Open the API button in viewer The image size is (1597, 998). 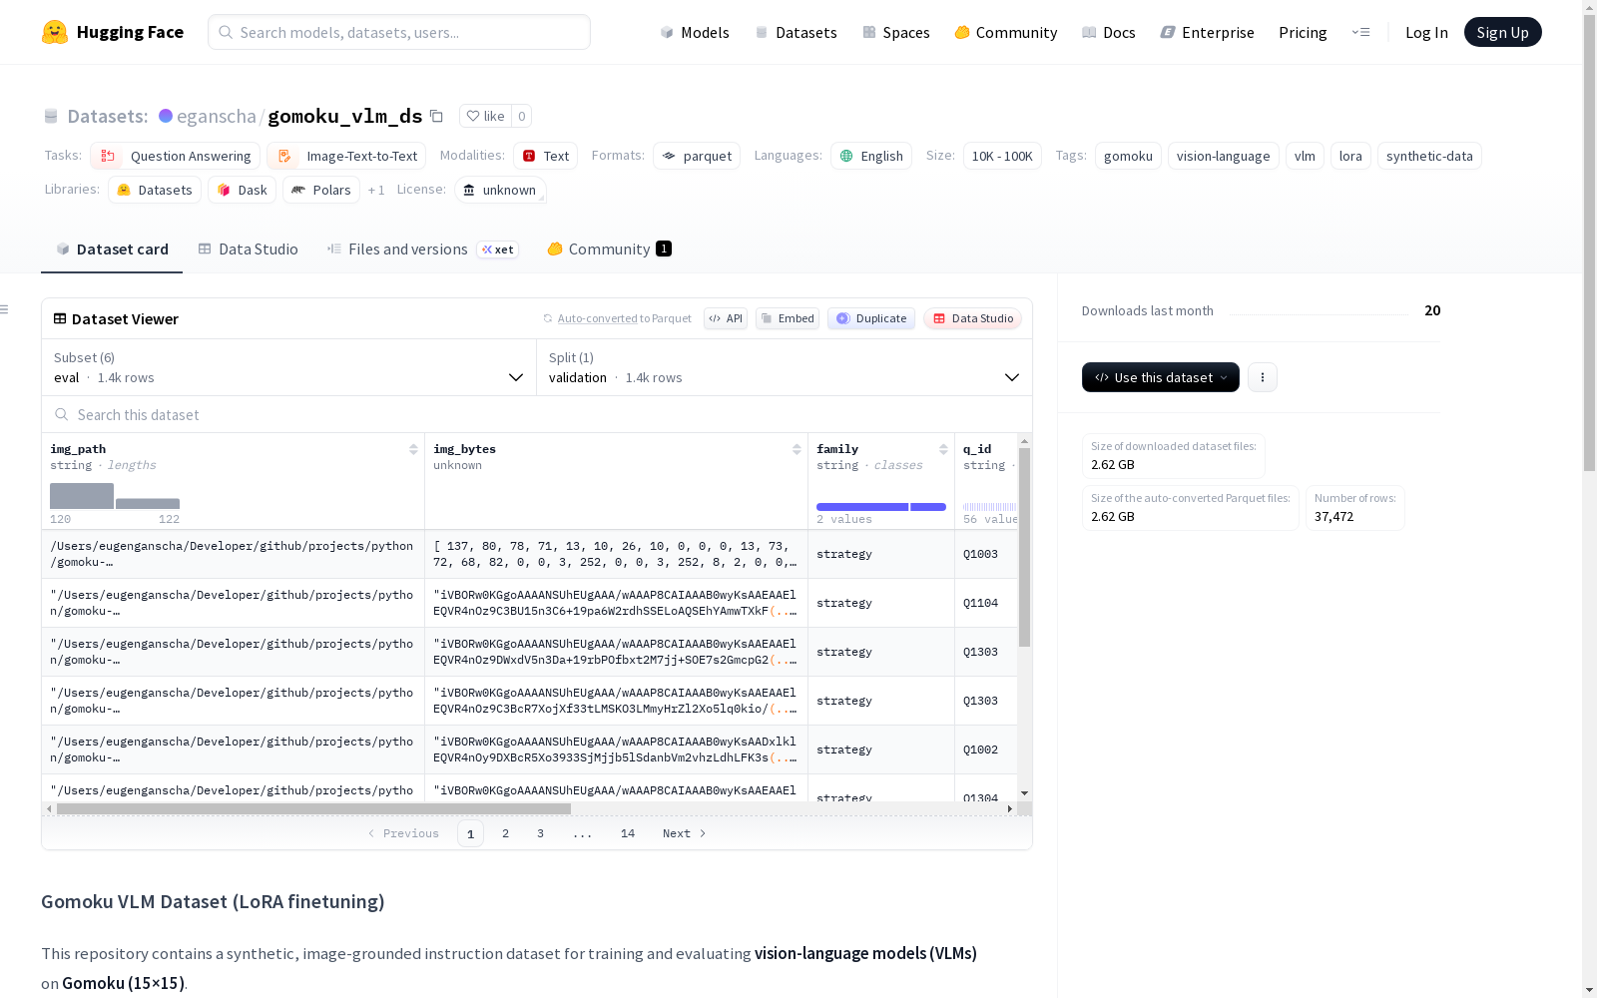coord(726,318)
